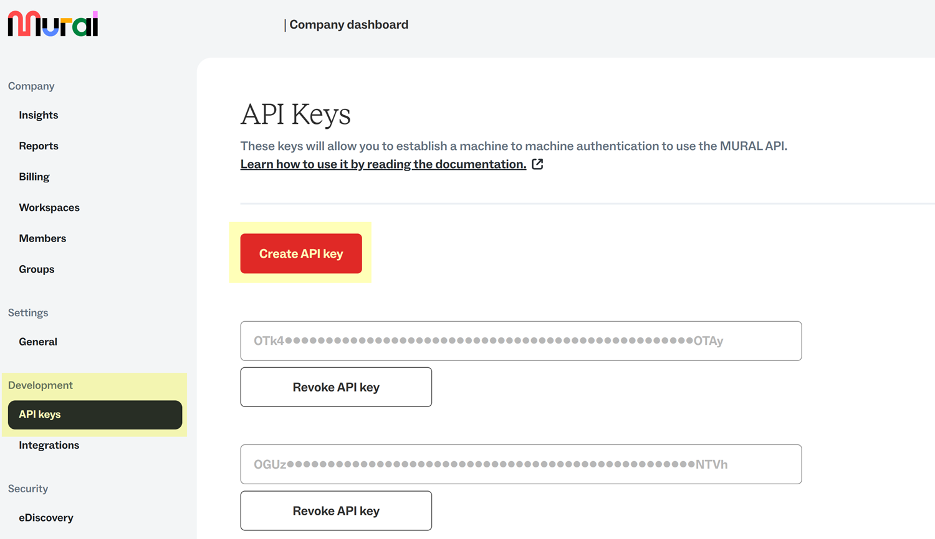Revoke the API key starting with OGUz
The height and width of the screenshot is (539, 935).
(336, 511)
